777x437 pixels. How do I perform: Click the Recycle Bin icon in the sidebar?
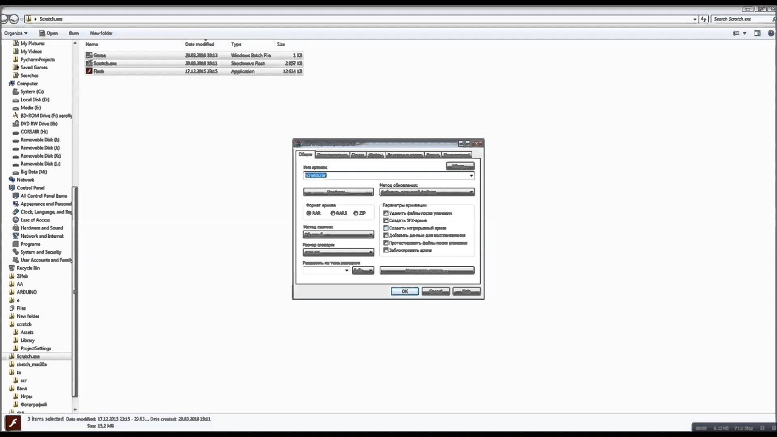tap(12, 268)
